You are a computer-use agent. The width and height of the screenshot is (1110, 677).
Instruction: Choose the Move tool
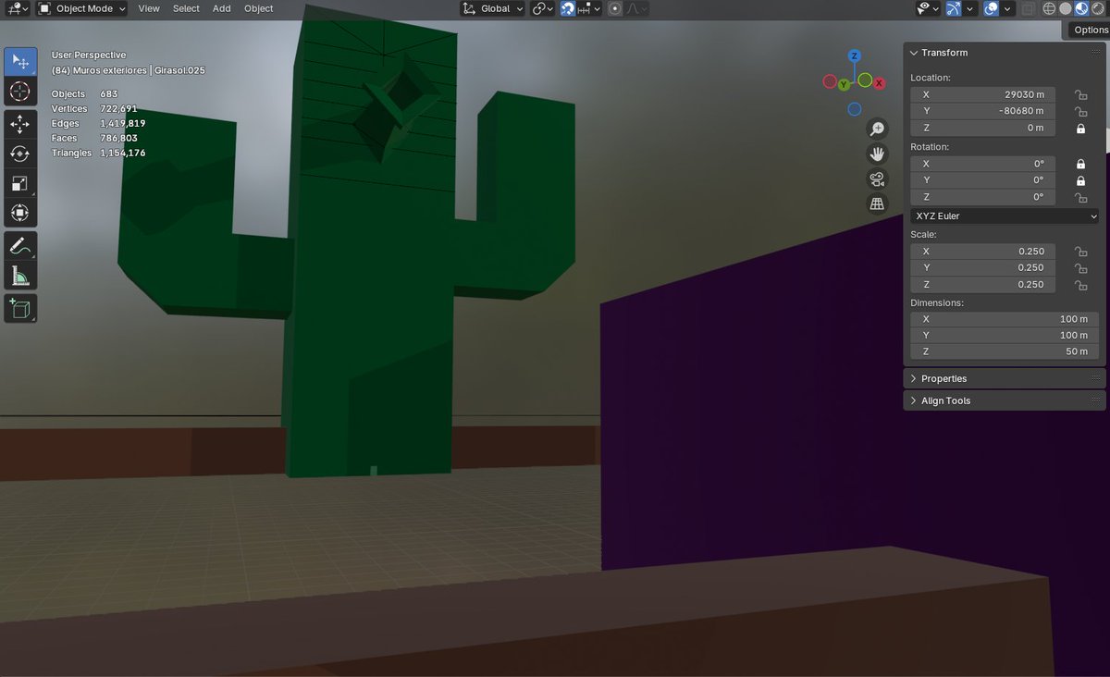20,125
